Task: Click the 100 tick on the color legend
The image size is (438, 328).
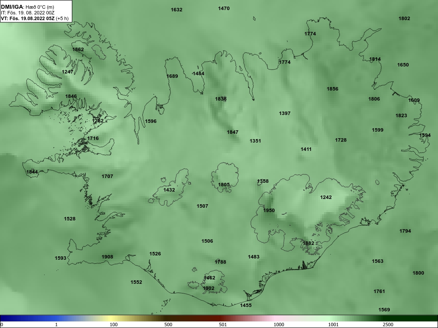Action: coord(113,325)
